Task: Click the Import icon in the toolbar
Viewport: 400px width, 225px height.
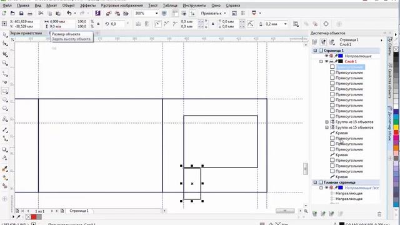Action: pyautogui.click(x=109, y=13)
